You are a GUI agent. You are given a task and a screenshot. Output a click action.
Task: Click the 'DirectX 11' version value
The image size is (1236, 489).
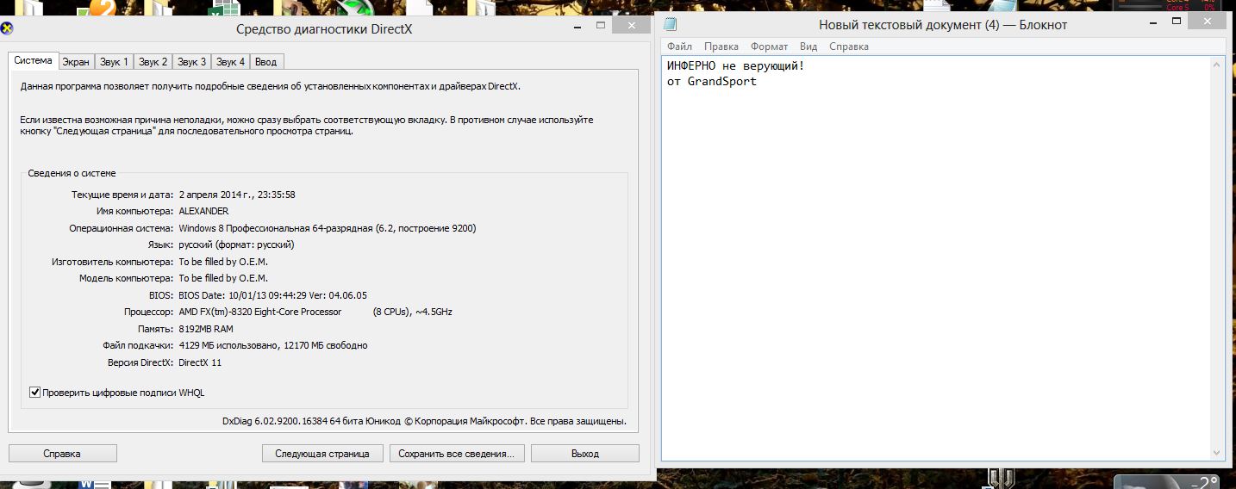(200, 362)
